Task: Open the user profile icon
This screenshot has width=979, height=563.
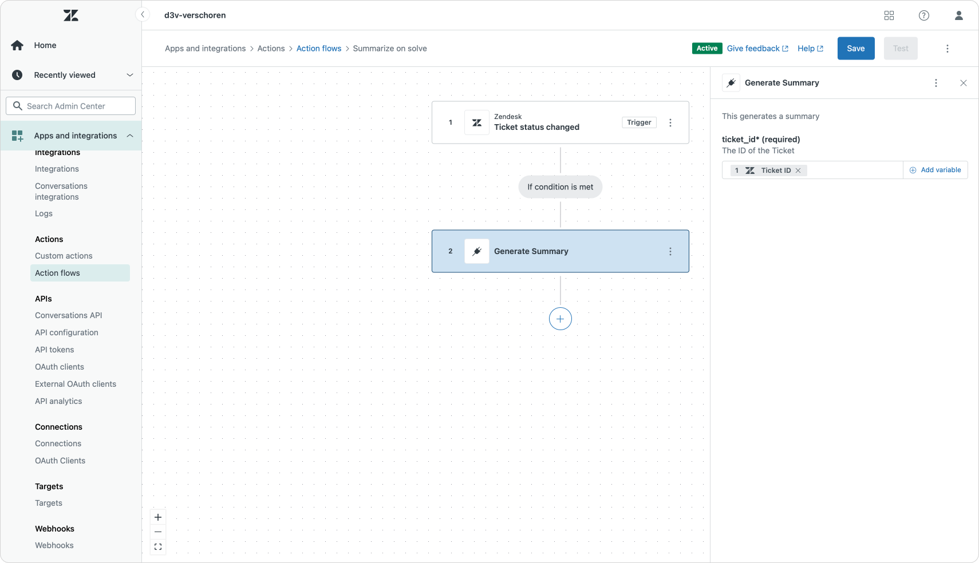Action: click(959, 15)
